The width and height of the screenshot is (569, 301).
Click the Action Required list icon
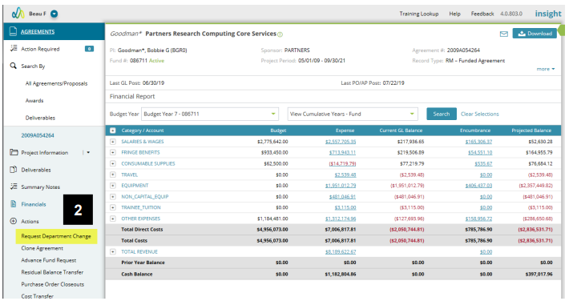click(14, 48)
